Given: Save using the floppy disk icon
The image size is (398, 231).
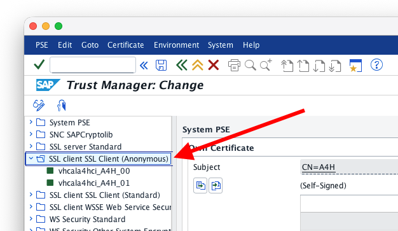Looking at the screenshot, I should (x=161, y=65).
